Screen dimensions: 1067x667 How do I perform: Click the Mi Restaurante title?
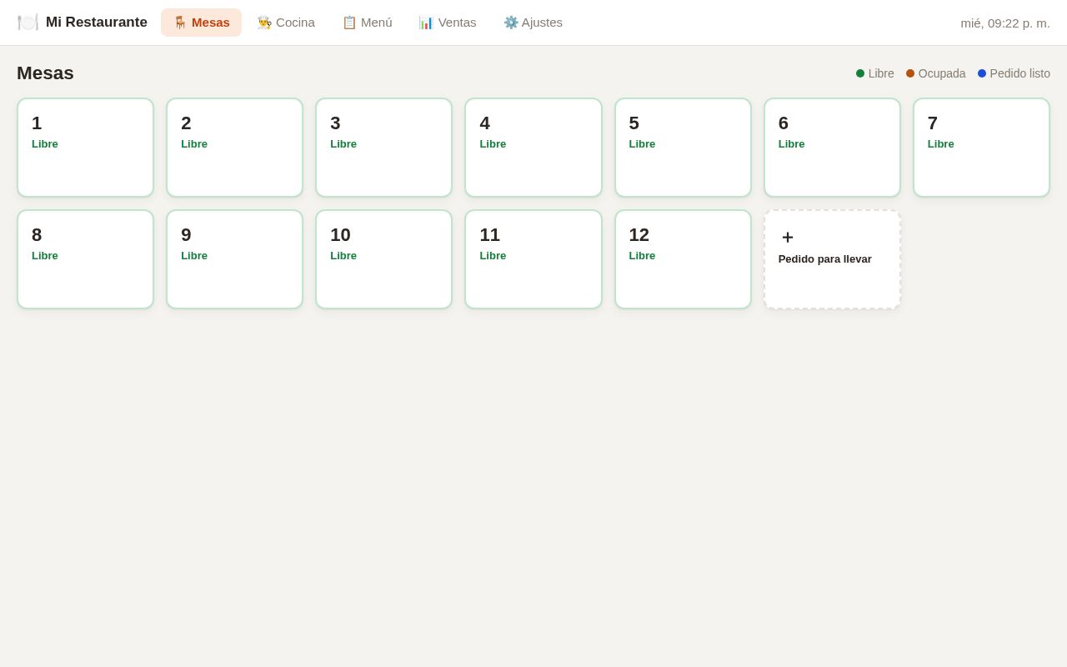click(x=97, y=23)
